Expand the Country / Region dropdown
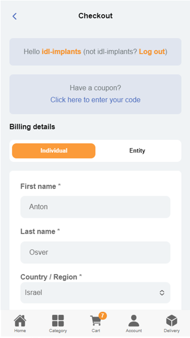This screenshot has height=338, width=190. pos(95,293)
